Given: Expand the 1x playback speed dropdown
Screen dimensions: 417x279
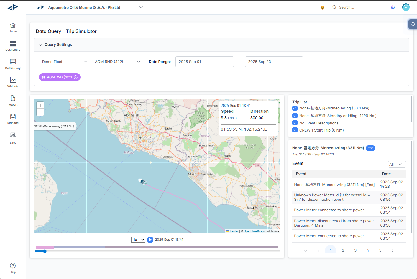Looking at the screenshot, I should pos(138,240).
